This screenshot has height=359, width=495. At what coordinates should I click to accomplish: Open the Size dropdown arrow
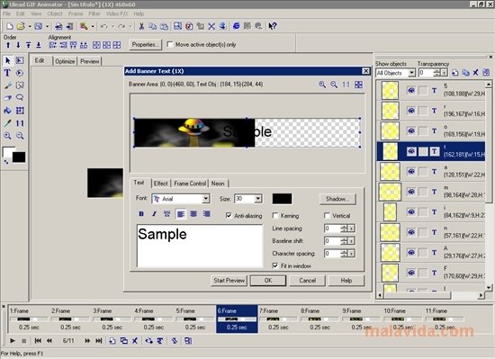(x=258, y=199)
